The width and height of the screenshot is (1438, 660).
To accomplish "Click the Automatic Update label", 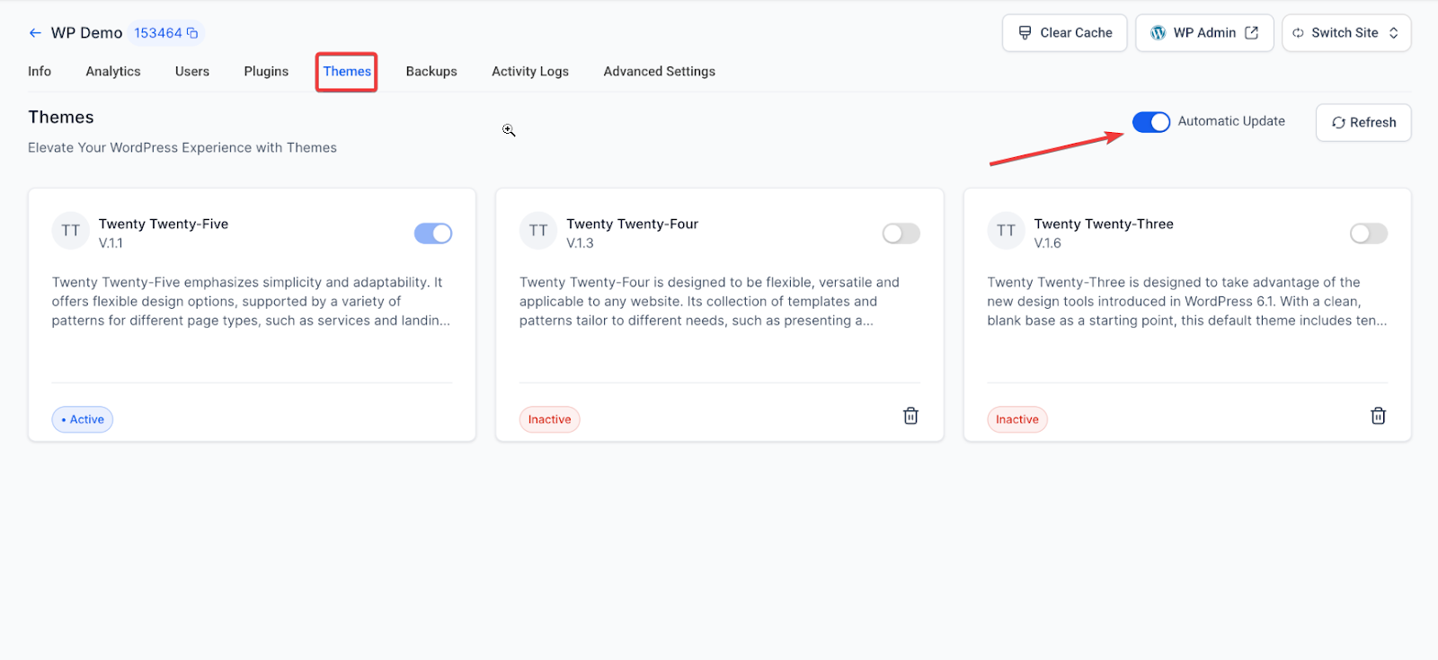I will coord(1231,121).
